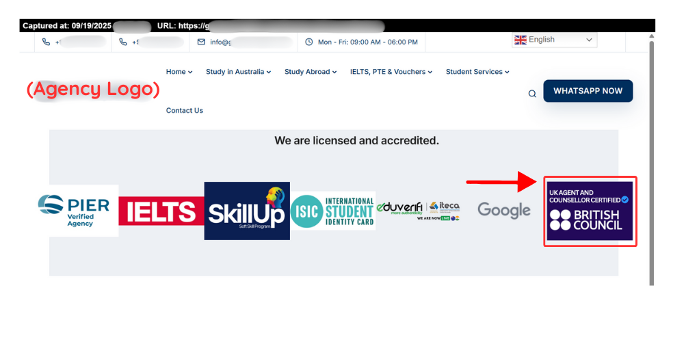The height and width of the screenshot is (342, 684).
Task: Click the clock icon beside business hours
Action: (x=309, y=42)
